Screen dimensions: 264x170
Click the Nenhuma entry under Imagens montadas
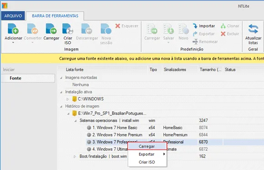coord(81,85)
